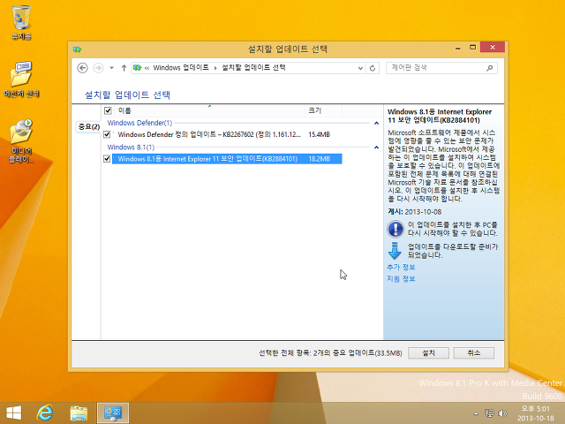Click the search magnifier icon
Image resolution: width=565 pixels, height=424 pixels.
tap(489, 68)
